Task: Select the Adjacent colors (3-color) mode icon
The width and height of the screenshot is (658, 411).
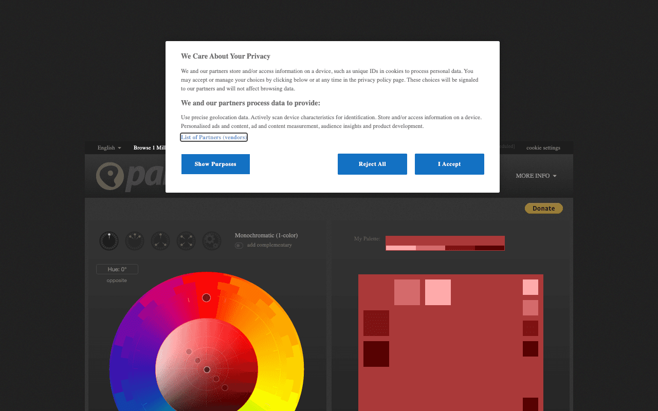Action: tap(135, 241)
